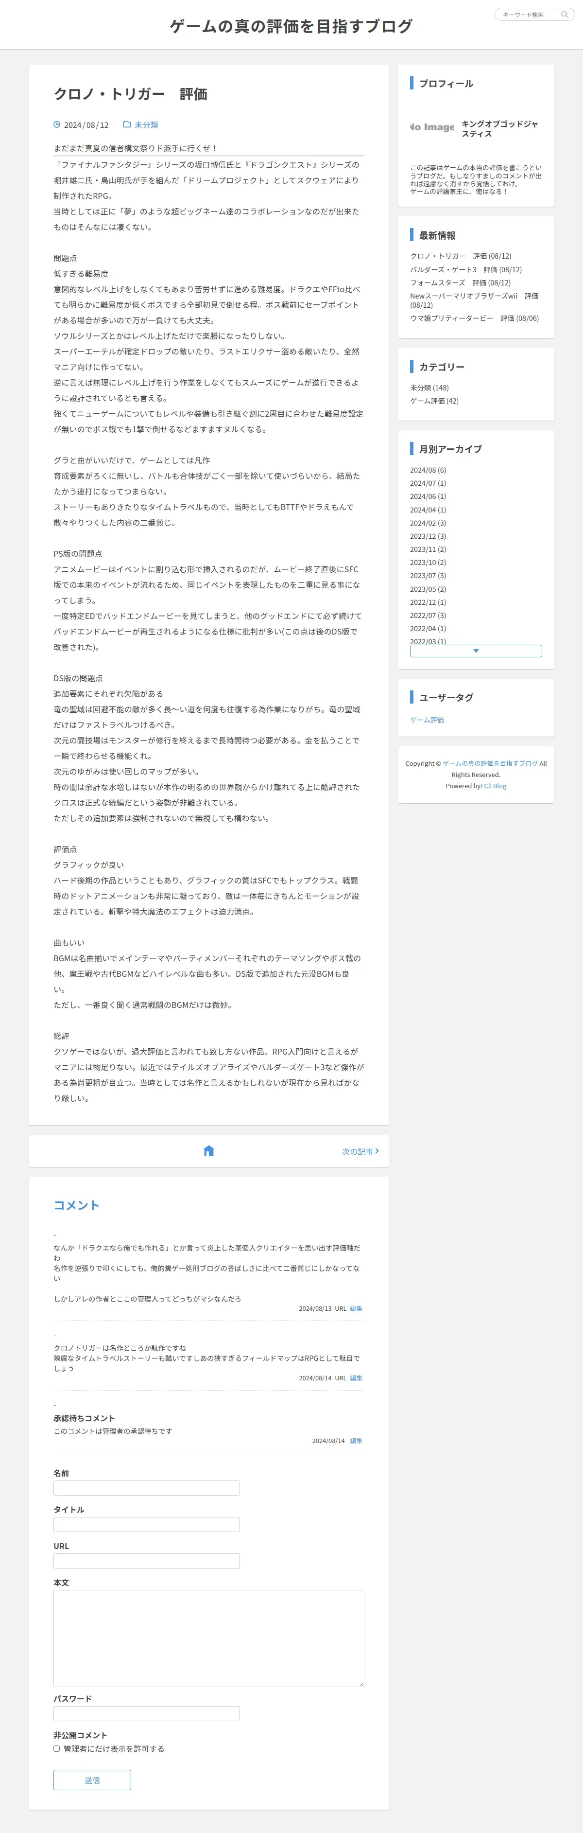Tick 管理者にだけ表示を許可する checkbox
583x1833 pixels.
(57, 1748)
